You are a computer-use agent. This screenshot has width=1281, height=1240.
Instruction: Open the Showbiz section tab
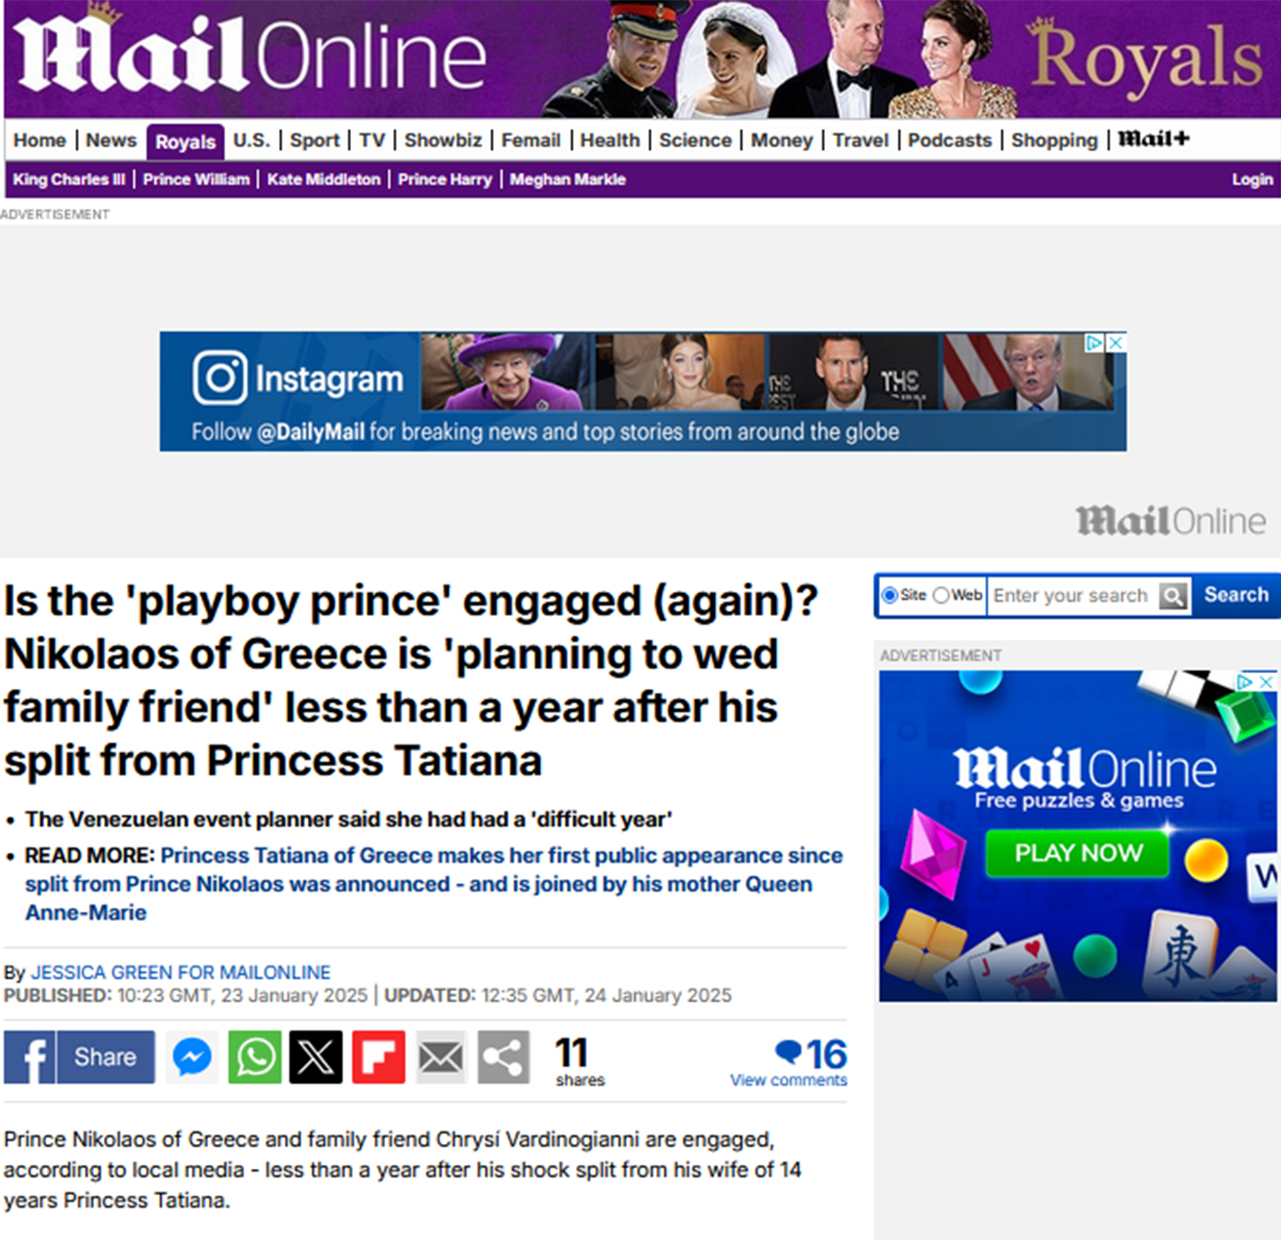[x=443, y=140]
